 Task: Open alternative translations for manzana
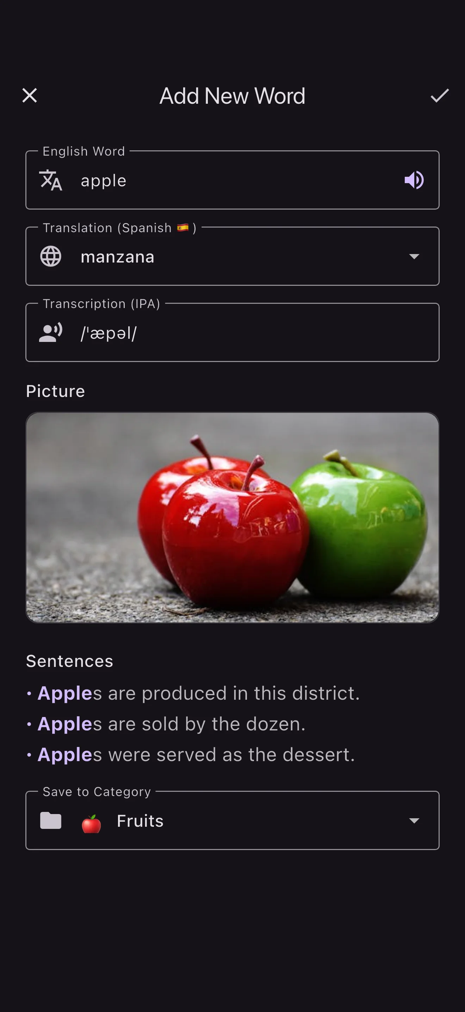coord(414,257)
